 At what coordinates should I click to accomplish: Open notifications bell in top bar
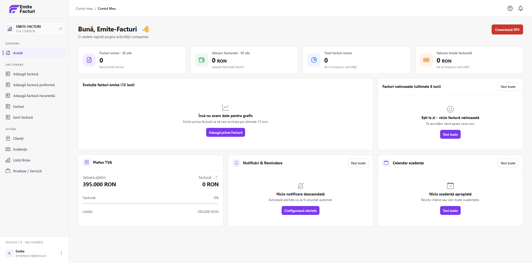(521, 8)
